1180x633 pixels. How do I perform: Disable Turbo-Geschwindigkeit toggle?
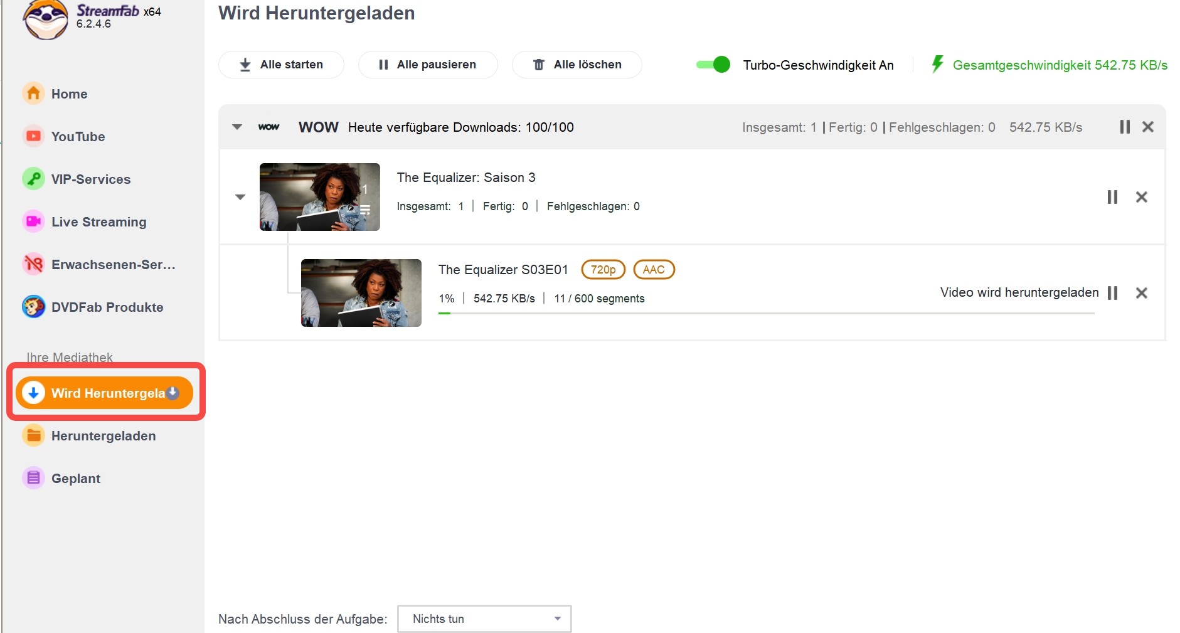tap(713, 65)
